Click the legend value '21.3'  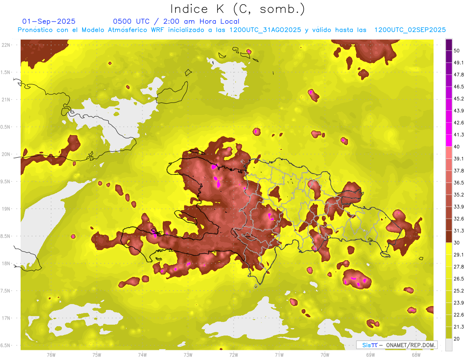coord(459,327)
